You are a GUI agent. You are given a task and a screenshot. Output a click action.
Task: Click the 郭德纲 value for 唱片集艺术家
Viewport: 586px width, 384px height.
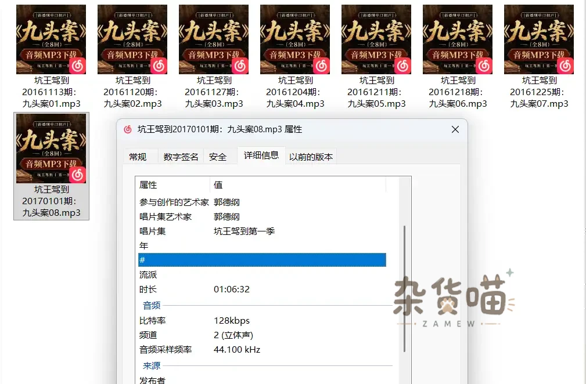point(227,217)
